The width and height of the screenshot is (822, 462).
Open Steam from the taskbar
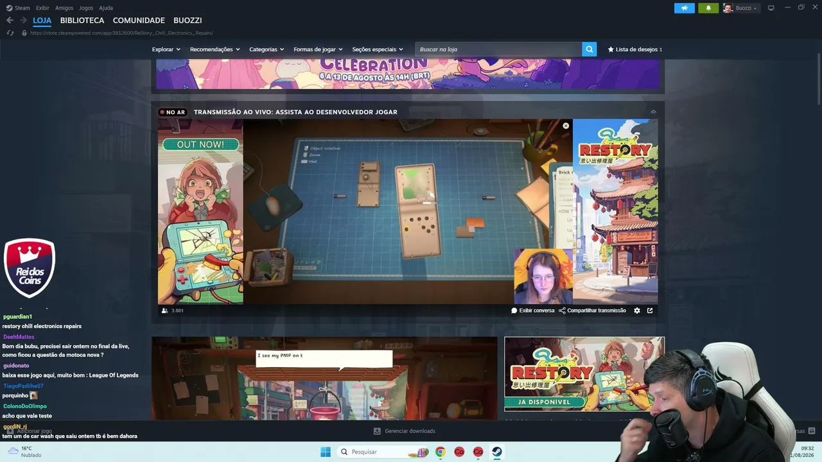click(497, 452)
